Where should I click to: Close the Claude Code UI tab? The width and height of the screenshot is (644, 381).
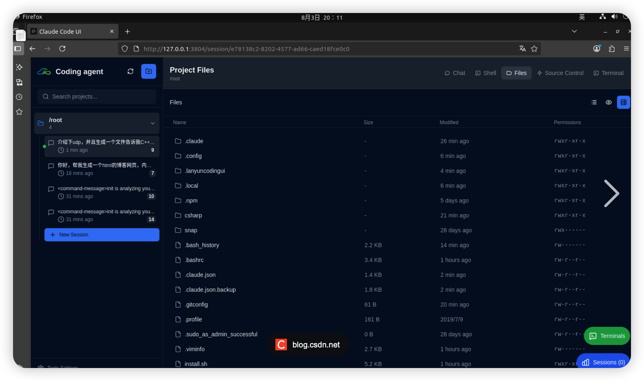click(112, 31)
